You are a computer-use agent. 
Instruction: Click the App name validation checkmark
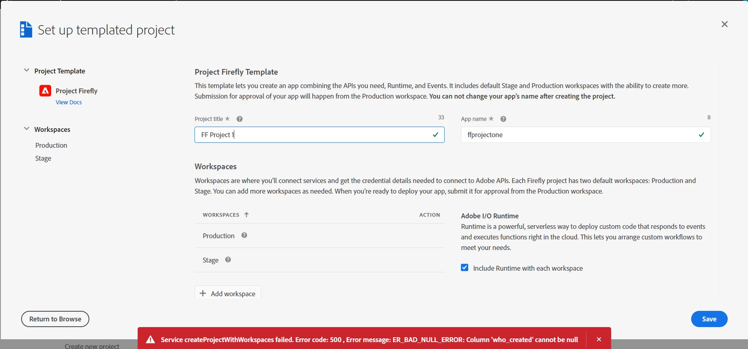(701, 135)
